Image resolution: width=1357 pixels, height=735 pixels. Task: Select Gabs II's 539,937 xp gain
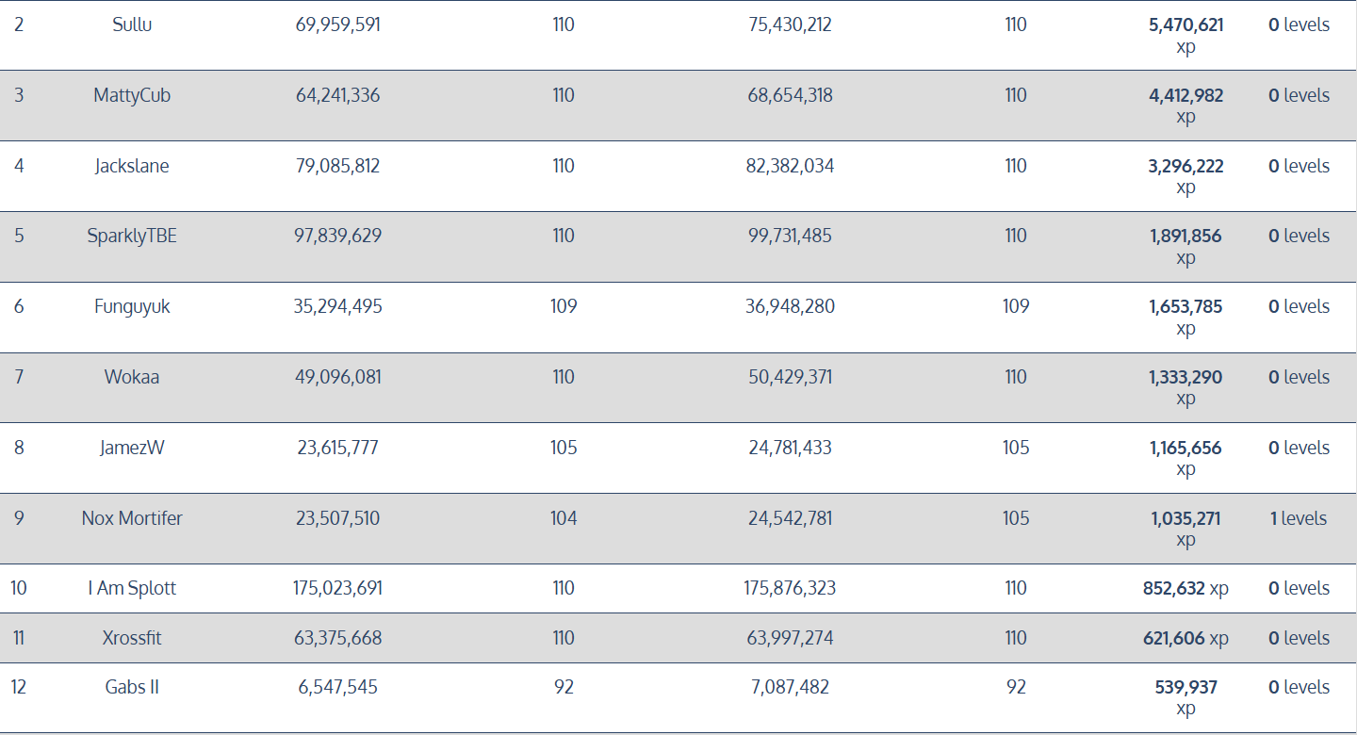click(1185, 688)
